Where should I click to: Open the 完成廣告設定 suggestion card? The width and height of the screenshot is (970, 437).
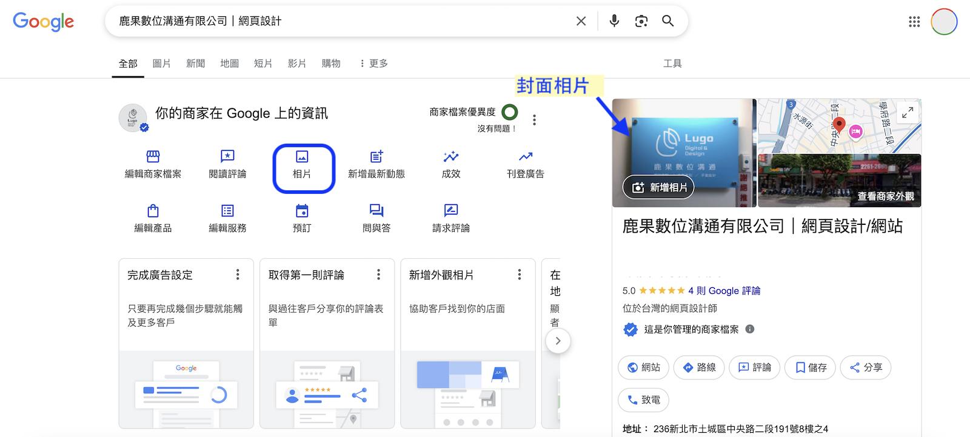point(186,344)
